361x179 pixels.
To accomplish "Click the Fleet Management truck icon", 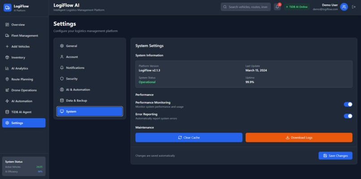I will [x=7, y=35].
